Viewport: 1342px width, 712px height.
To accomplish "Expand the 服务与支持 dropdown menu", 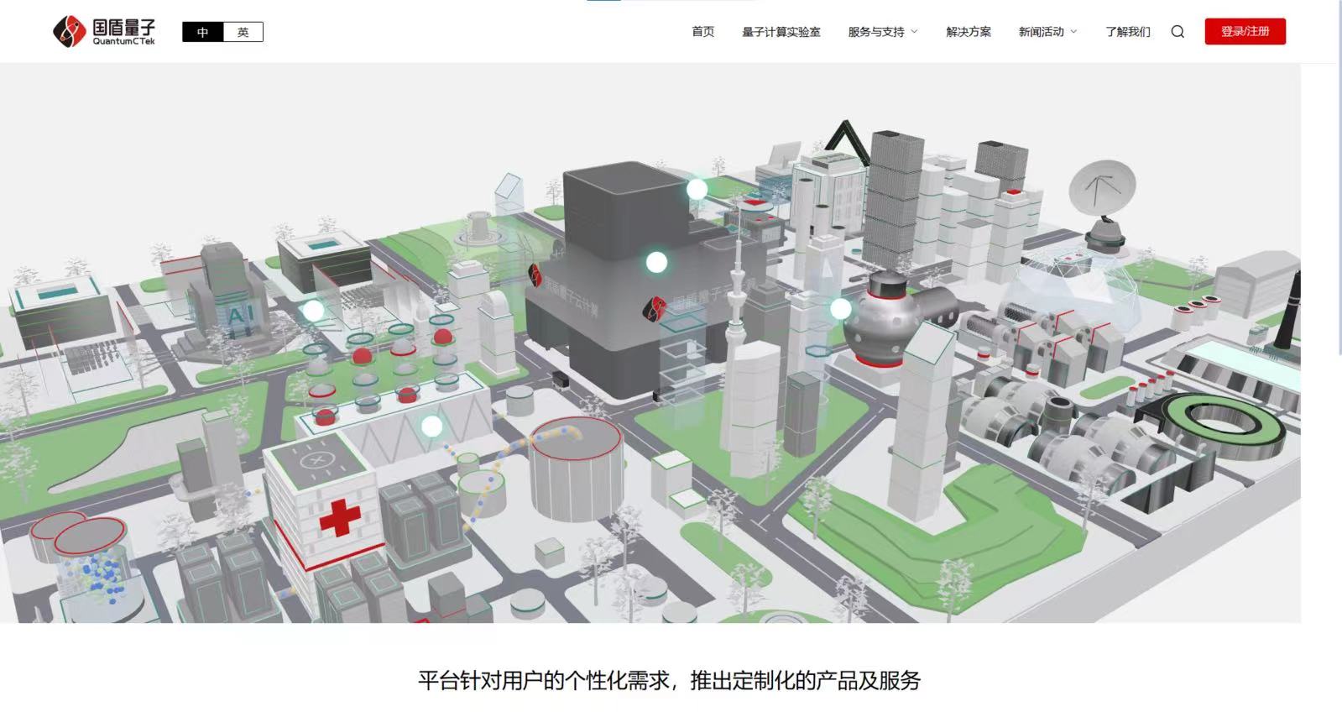I will pos(876,32).
